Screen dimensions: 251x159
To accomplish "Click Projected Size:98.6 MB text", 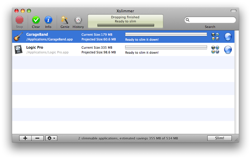I will (x=99, y=52).
